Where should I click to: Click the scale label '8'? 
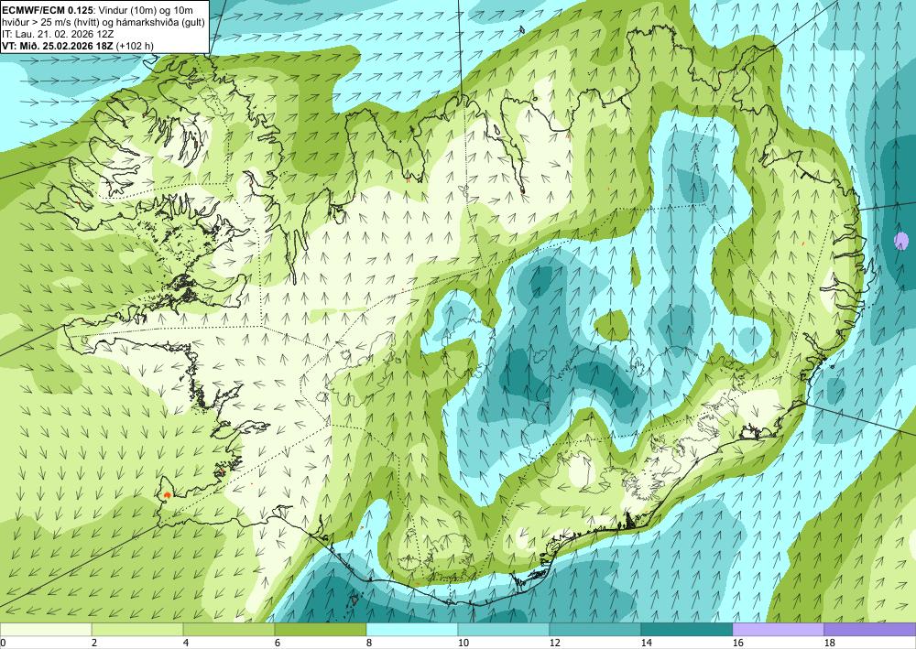[x=369, y=643]
